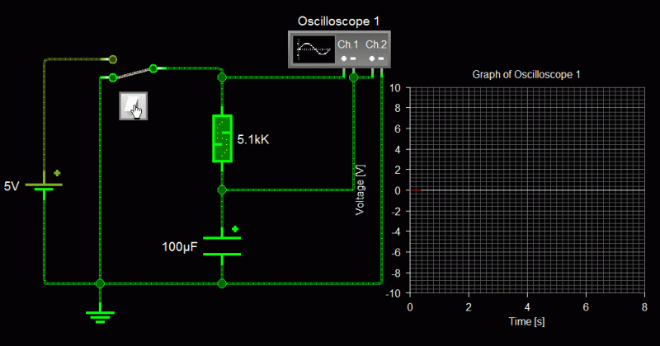Click the junction node above the resistor

pos(222,77)
